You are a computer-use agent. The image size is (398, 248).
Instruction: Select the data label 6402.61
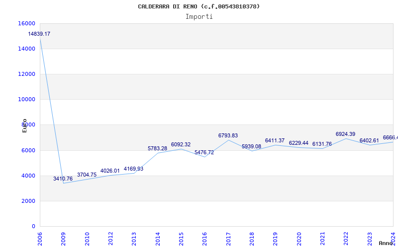click(x=369, y=141)
